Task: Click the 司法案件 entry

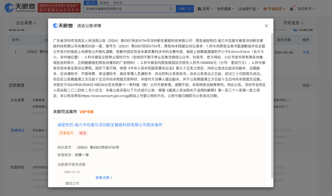Action: coord(40,130)
